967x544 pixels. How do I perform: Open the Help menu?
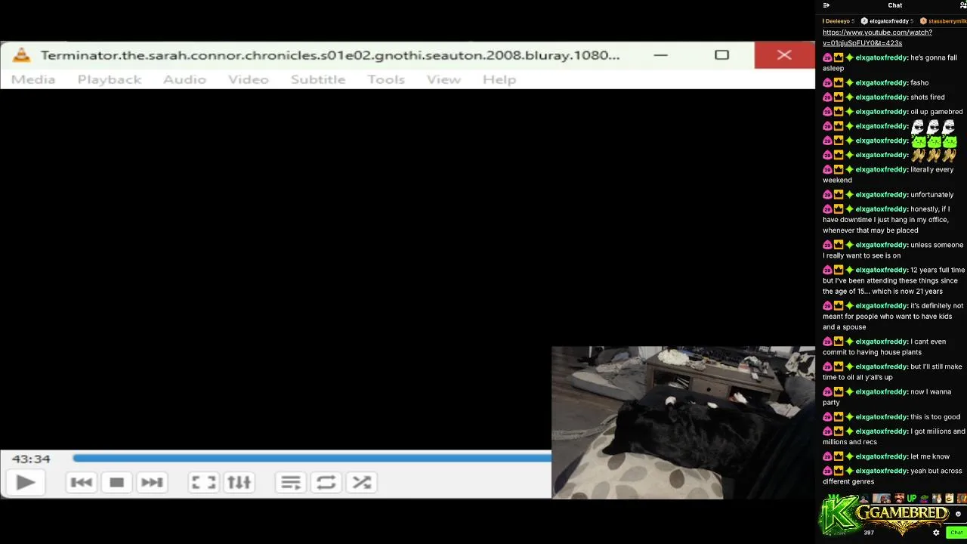pyautogui.click(x=499, y=79)
